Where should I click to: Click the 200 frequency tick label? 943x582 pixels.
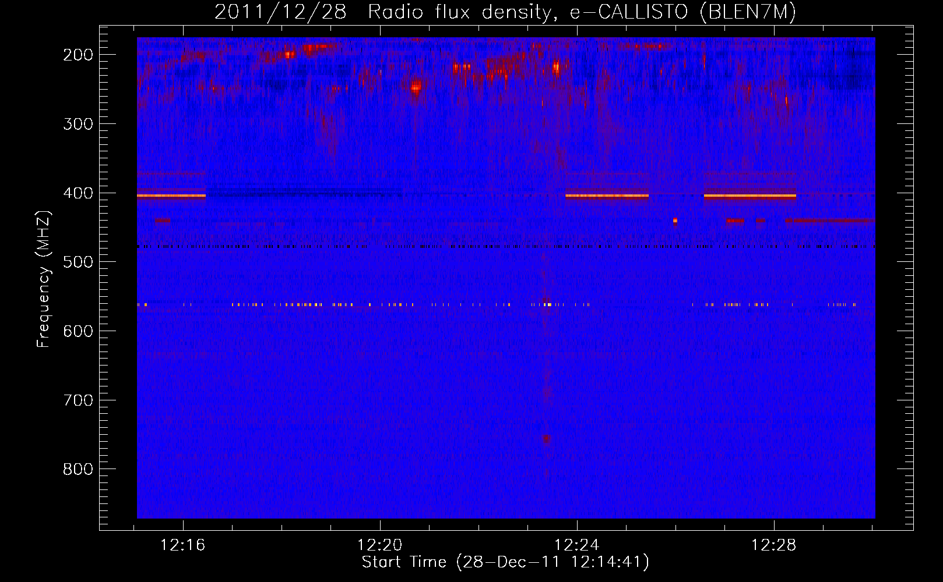point(78,55)
